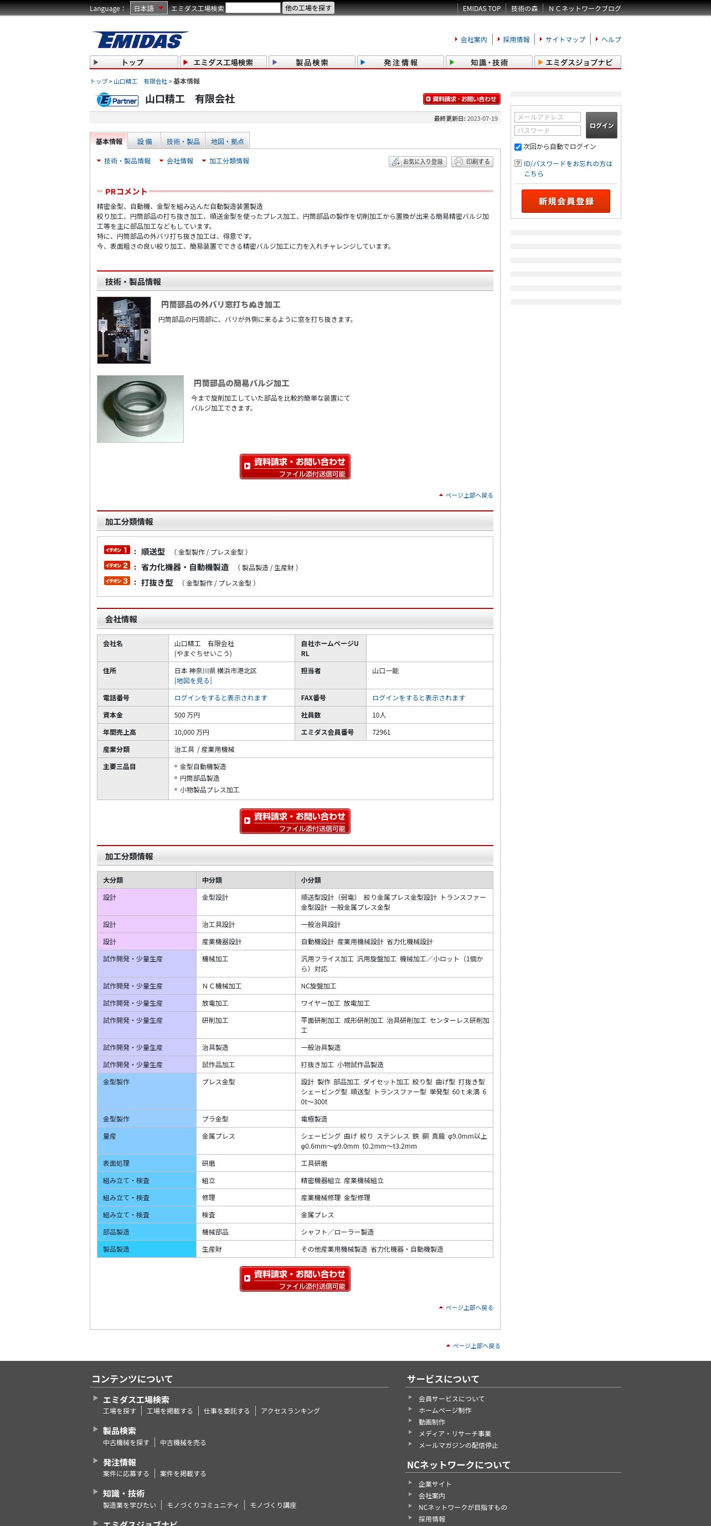711x1526 pixels.
Task: Open footer 案件に応募する link
Action: 126,1473
